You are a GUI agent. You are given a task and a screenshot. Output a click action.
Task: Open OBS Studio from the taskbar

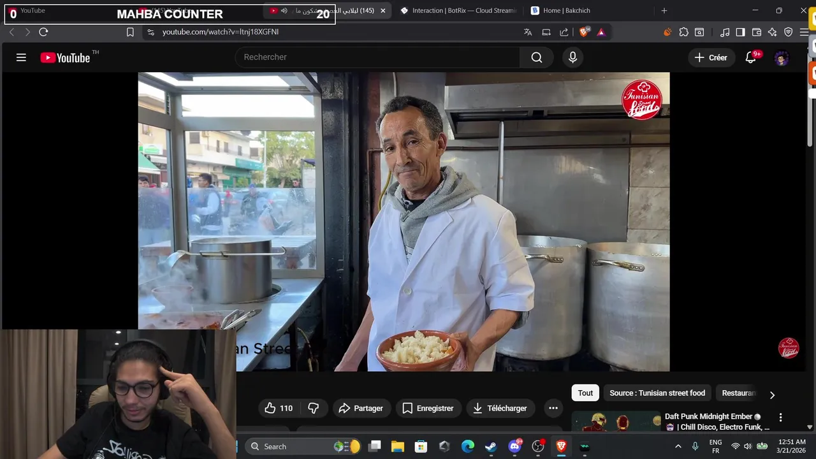pos(538,446)
